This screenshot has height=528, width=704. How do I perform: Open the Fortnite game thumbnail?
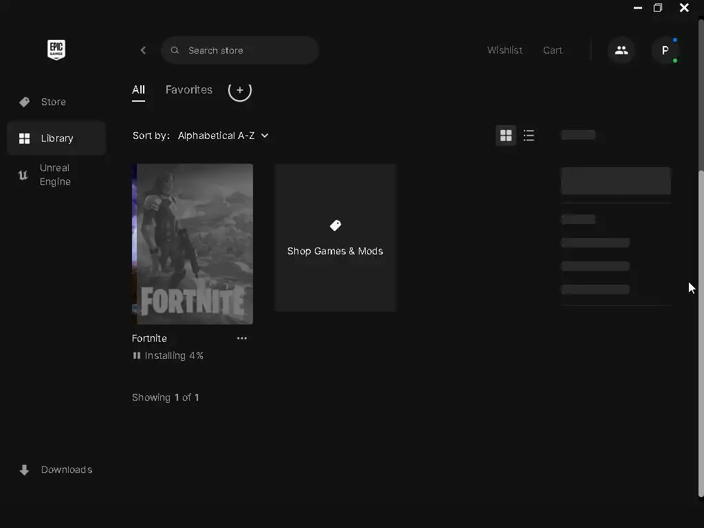pos(192,244)
